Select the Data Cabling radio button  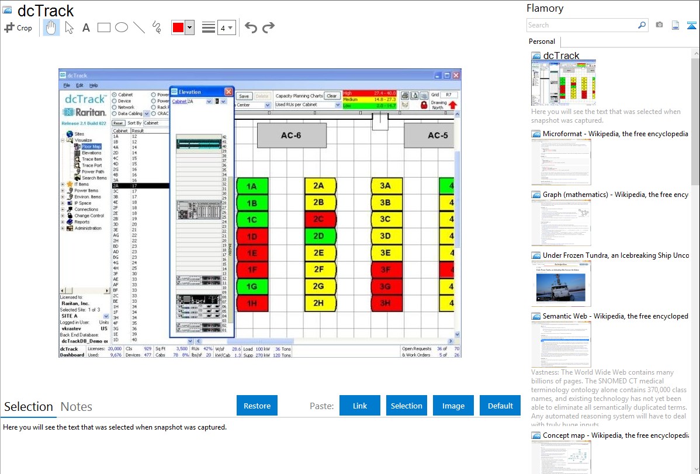pos(115,113)
